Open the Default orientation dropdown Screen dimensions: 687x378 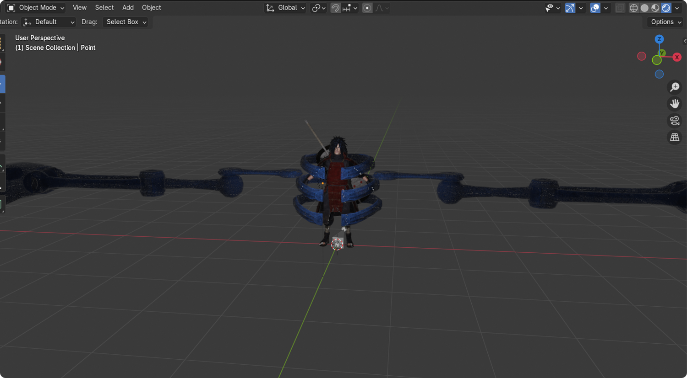click(49, 22)
